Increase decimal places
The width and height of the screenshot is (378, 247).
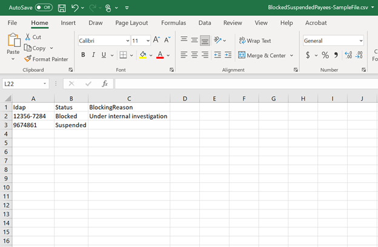[348, 55]
